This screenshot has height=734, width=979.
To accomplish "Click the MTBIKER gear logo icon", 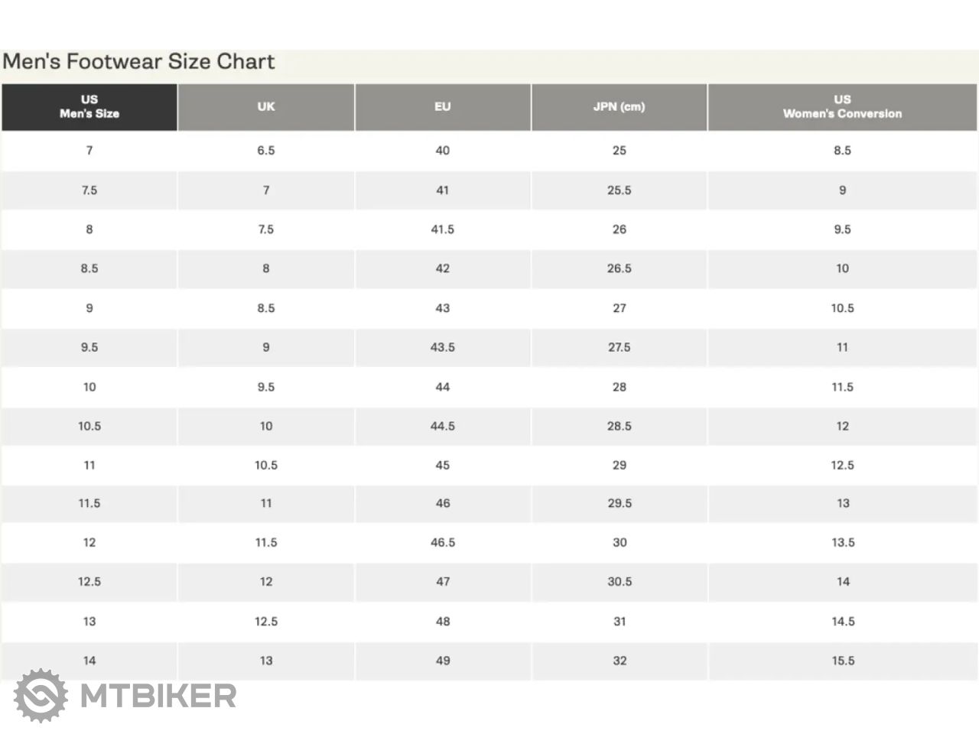I will (x=41, y=696).
